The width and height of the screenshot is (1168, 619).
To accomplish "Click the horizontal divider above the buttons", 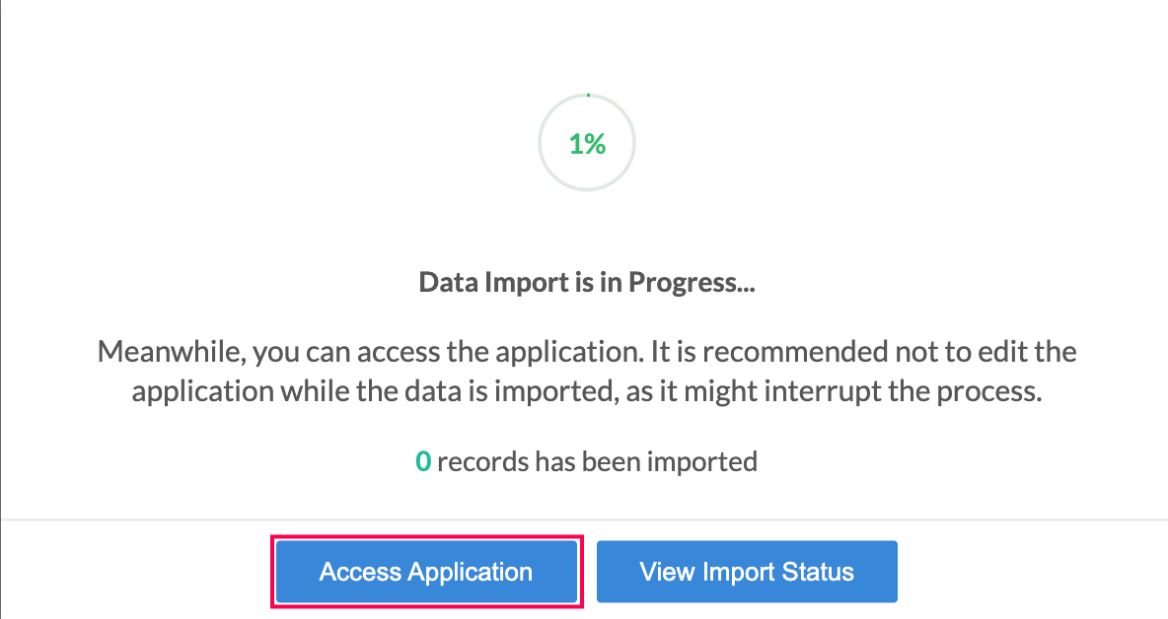I will [x=584, y=519].
